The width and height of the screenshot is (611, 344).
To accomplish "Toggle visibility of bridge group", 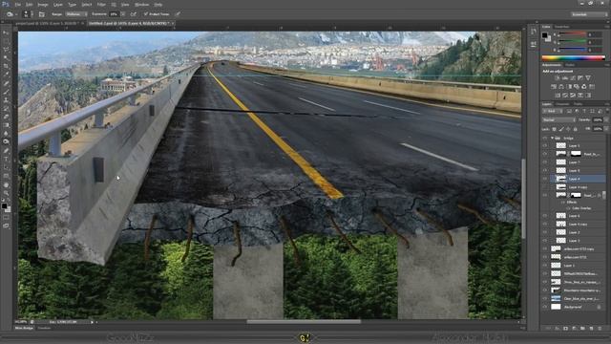I will pos(545,138).
